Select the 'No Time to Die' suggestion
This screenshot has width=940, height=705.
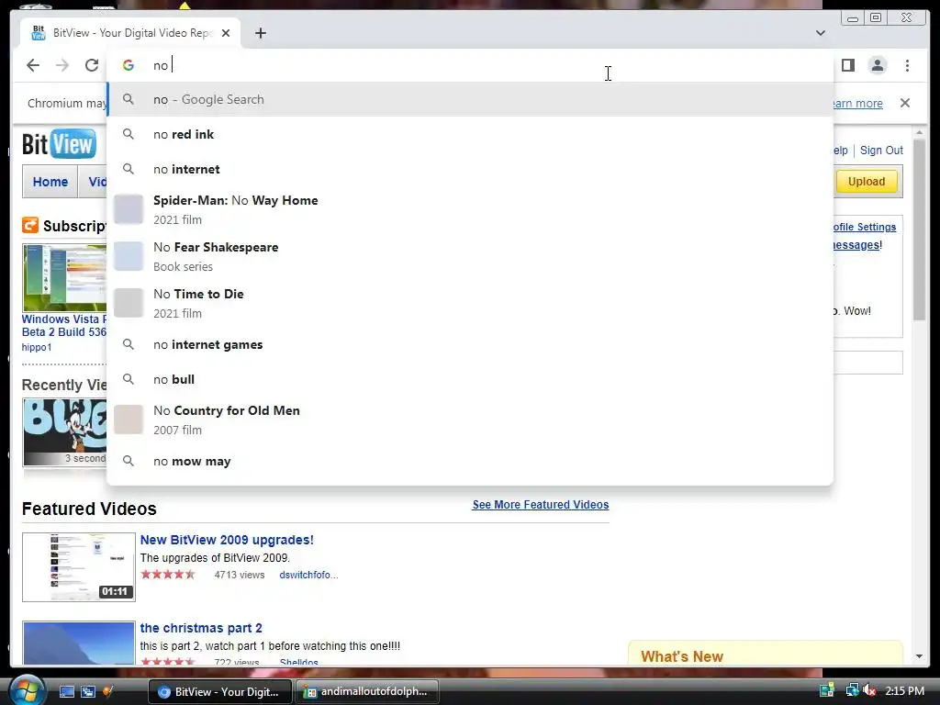click(x=470, y=303)
